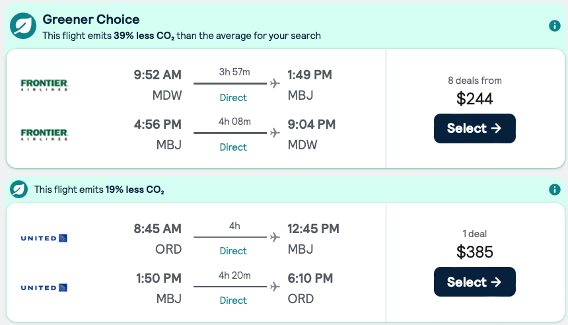This screenshot has height=325, width=568.
Task: Click Direct label on MDW to MBJ leg
Action: click(233, 98)
